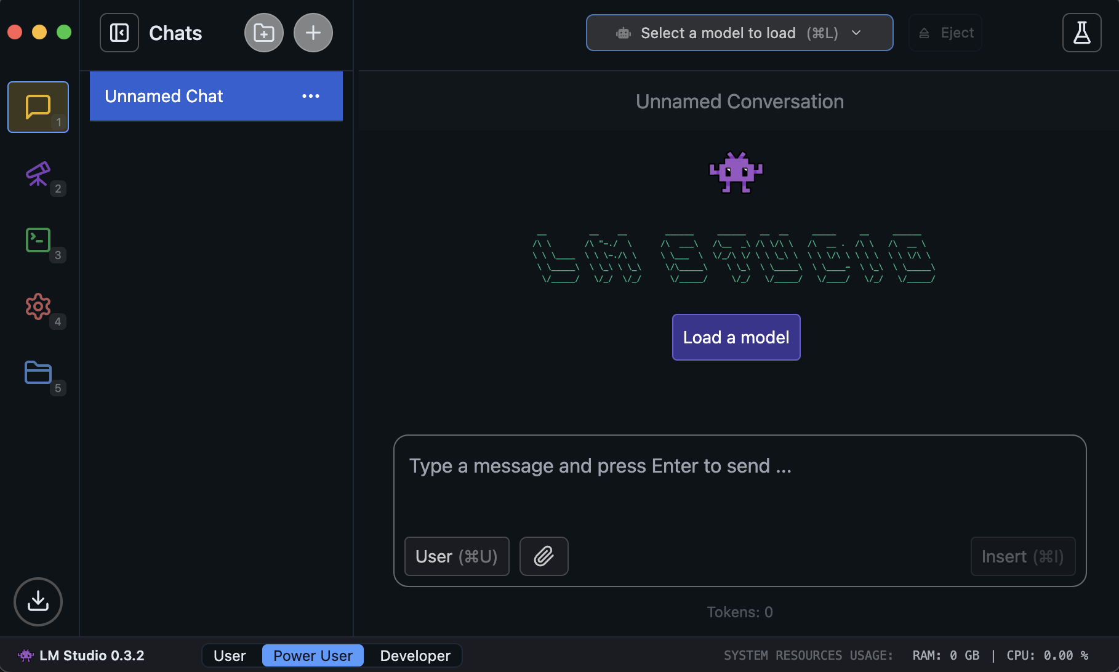Open options menu for Unnamed Chat
1119x672 pixels.
311,96
